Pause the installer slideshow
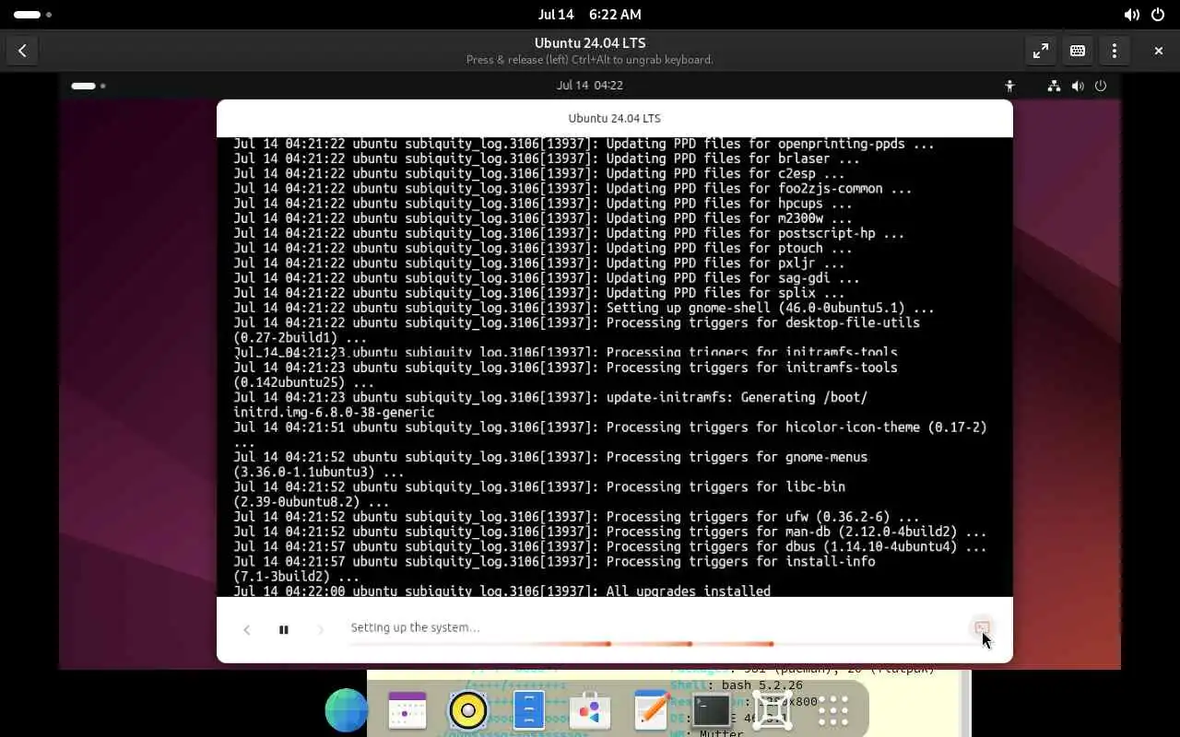The image size is (1180, 737). pyautogui.click(x=284, y=629)
